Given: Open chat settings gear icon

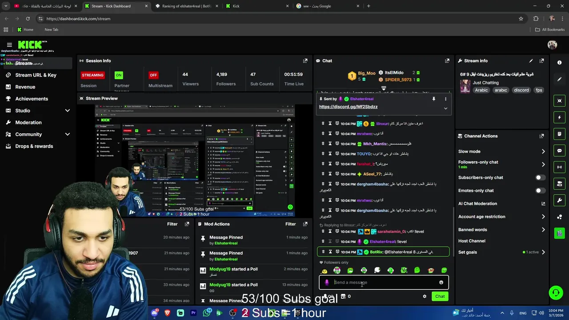Looking at the screenshot, I should click(425, 296).
